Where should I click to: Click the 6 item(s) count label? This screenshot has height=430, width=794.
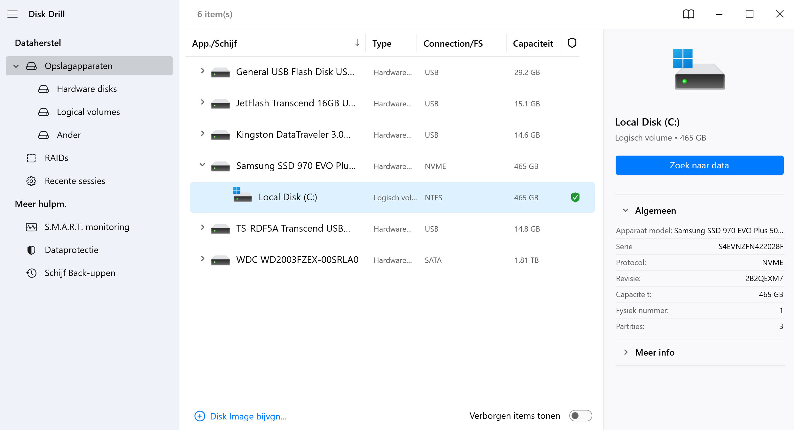[x=215, y=14]
